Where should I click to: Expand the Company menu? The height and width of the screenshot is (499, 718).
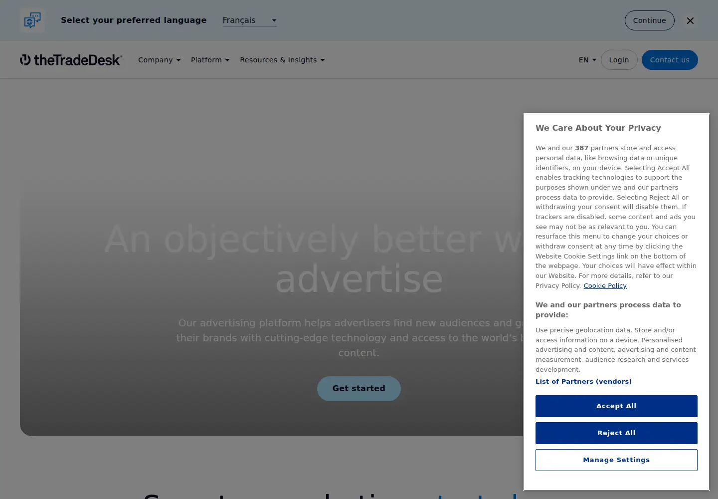160,60
